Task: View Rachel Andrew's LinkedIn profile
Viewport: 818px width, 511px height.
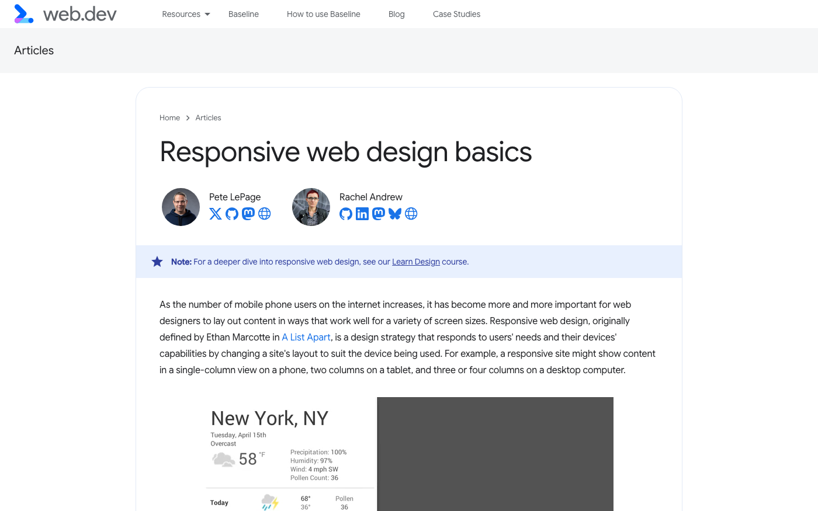Action: (x=362, y=214)
